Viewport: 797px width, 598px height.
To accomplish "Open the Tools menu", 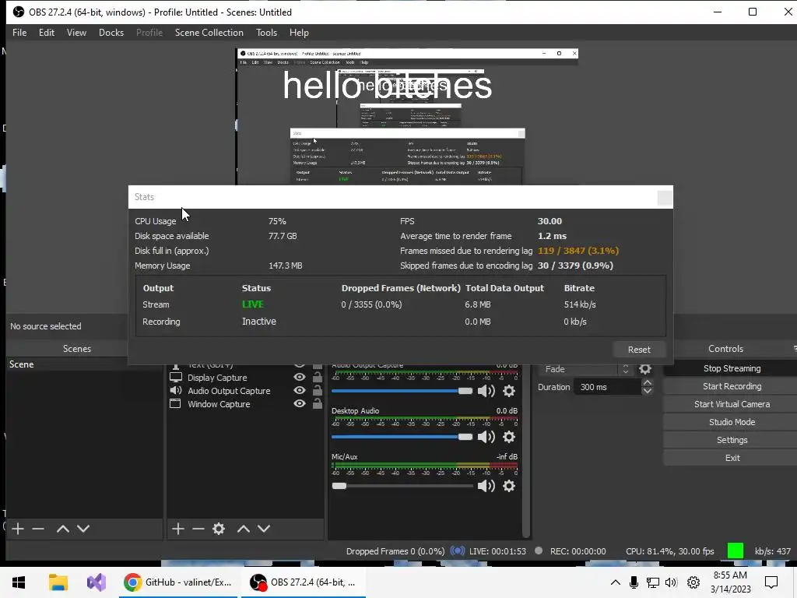I will [x=266, y=33].
